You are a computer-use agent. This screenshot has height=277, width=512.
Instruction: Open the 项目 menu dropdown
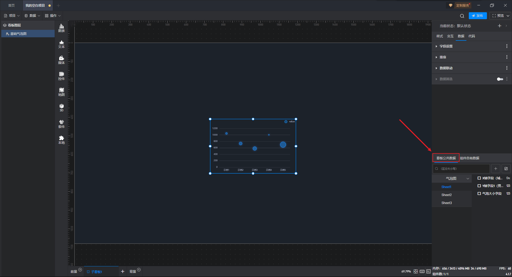pyautogui.click(x=12, y=16)
